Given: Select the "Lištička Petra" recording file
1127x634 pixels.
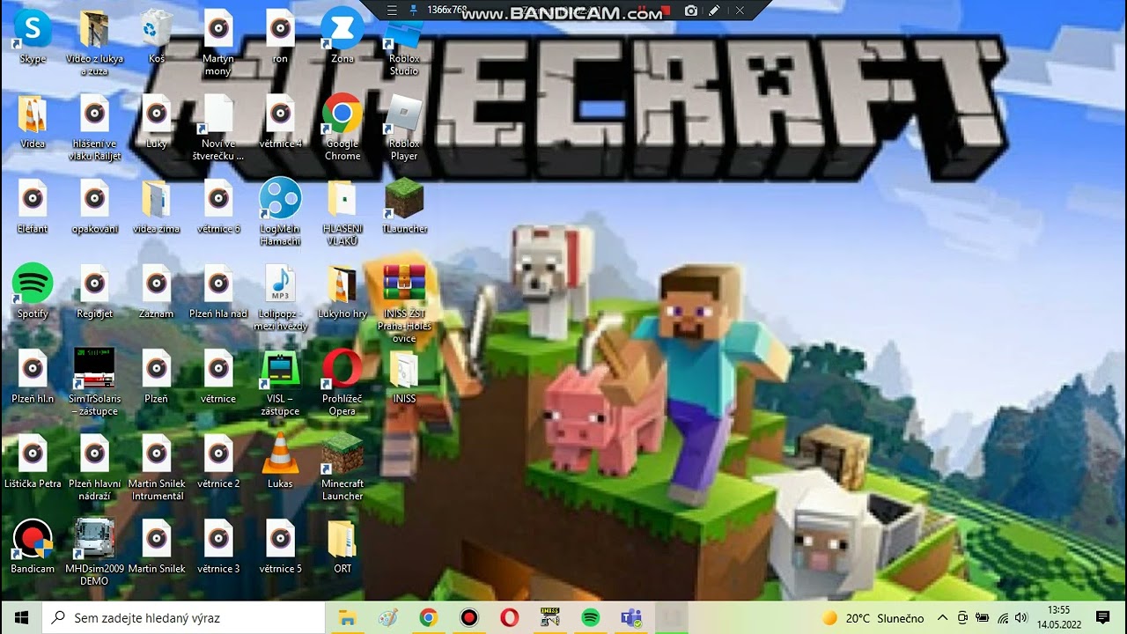Looking at the screenshot, I should 33,461.
